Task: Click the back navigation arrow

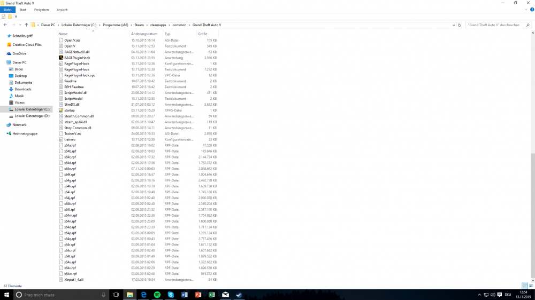Action: [5, 25]
